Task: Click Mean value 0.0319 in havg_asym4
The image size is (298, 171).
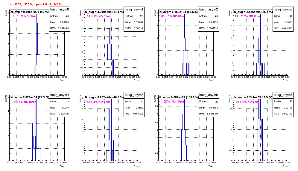Action: coord(66,108)
